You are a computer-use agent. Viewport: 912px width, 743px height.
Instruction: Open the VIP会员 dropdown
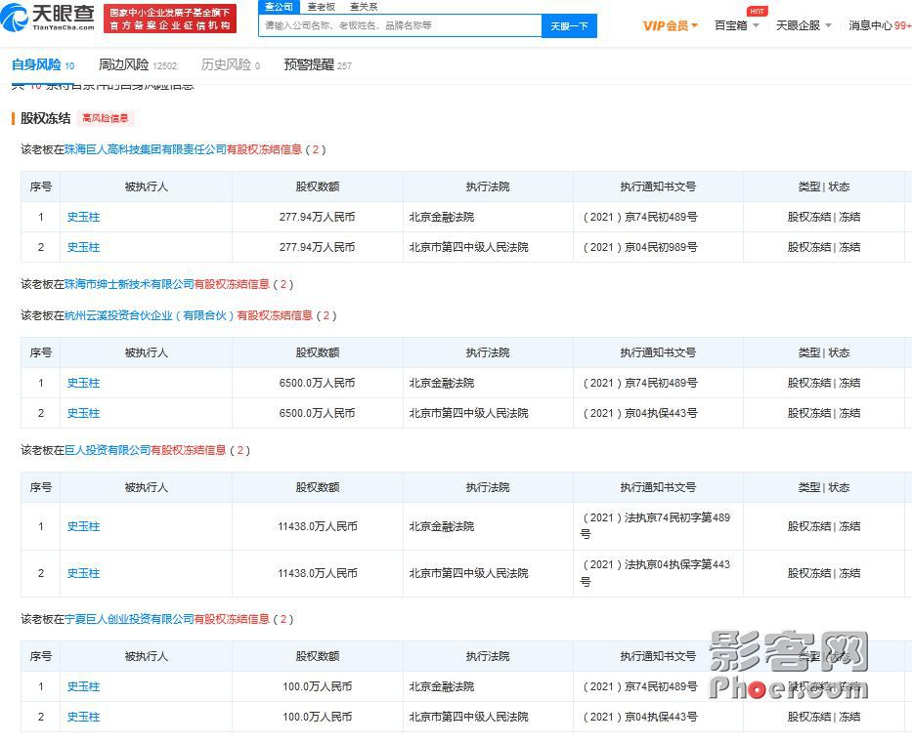click(x=670, y=25)
